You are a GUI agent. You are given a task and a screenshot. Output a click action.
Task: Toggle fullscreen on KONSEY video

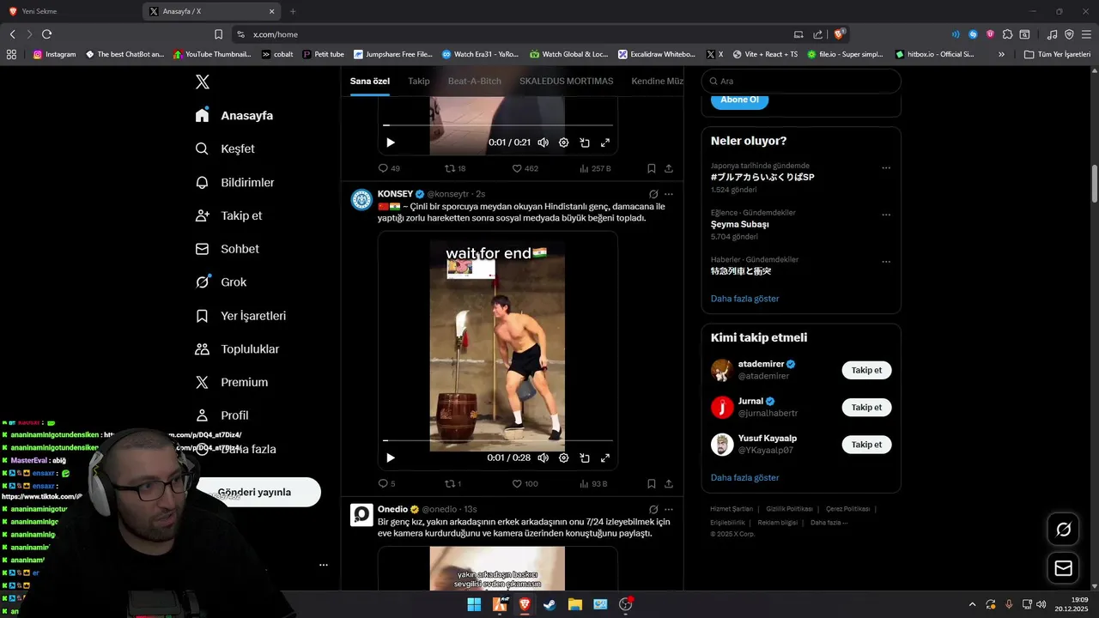[605, 457]
